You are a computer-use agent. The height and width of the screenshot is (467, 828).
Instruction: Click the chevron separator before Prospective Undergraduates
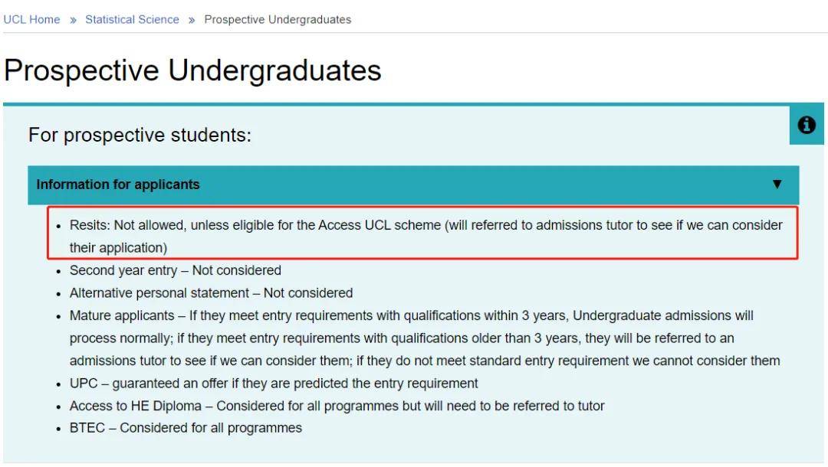(x=189, y=19)
